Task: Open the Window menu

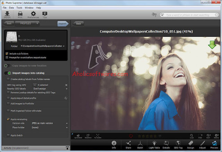Action: click(x=29, y=8)
